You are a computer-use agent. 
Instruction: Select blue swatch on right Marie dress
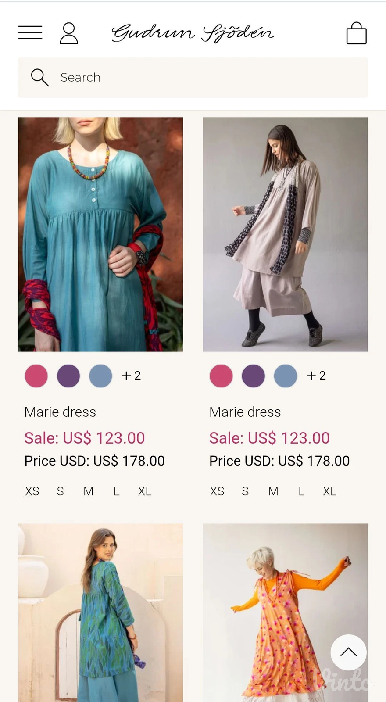click(x=286, y=376)
